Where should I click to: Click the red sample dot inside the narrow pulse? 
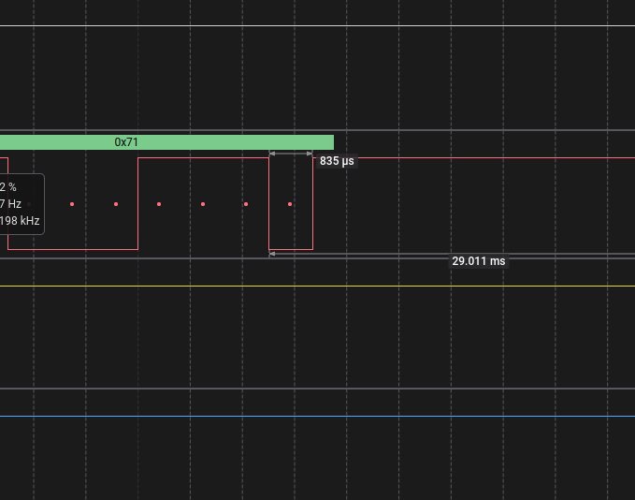coord(290,204)
